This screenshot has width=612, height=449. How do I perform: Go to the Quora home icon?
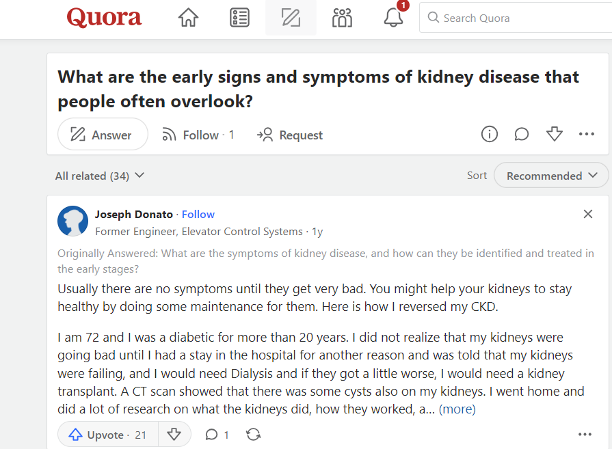point(188,18)
